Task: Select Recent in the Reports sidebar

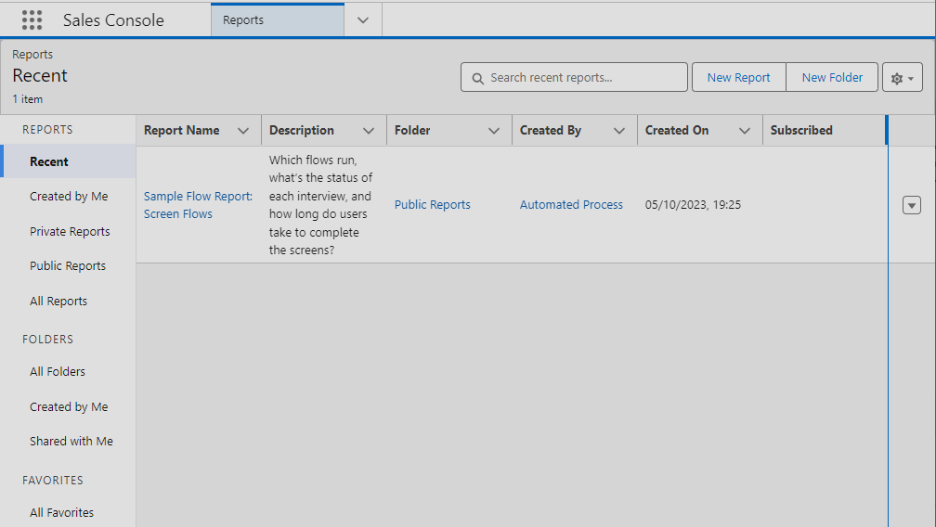Action: tap(70, 161)
